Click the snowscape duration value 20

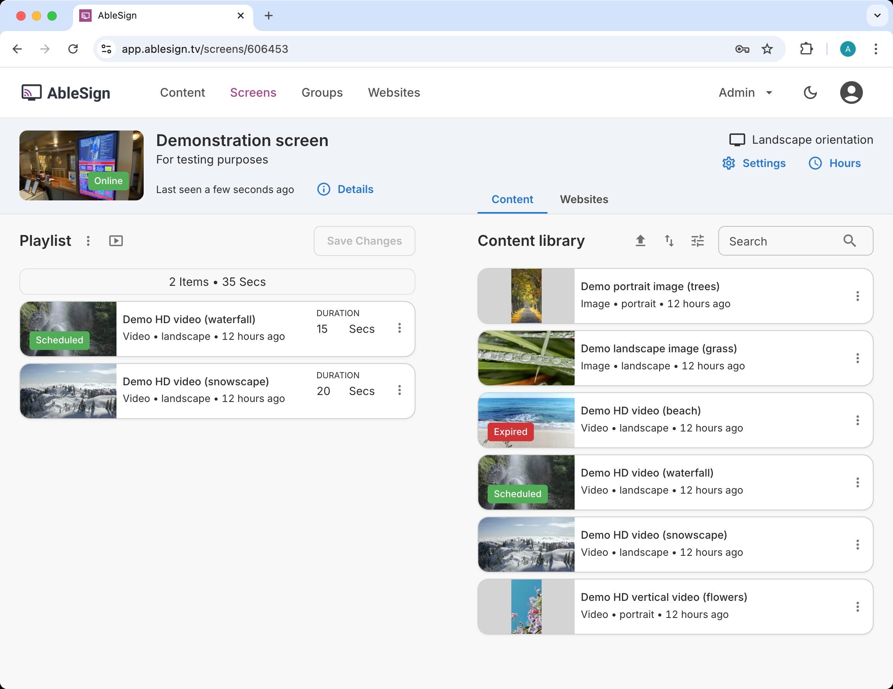click(x=323, y=391)
